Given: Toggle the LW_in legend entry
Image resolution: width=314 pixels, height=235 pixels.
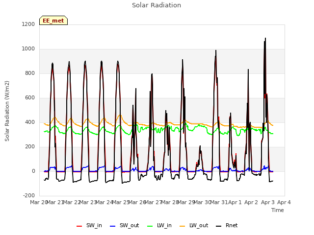Looking at the screenshot, I should coord(159,225).
